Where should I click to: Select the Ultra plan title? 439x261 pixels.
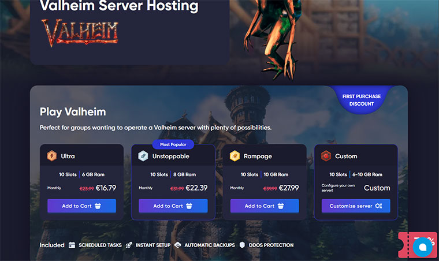coord(68,156)
